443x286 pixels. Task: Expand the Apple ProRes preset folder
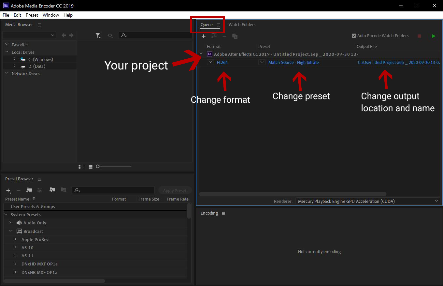click(15, 239)
